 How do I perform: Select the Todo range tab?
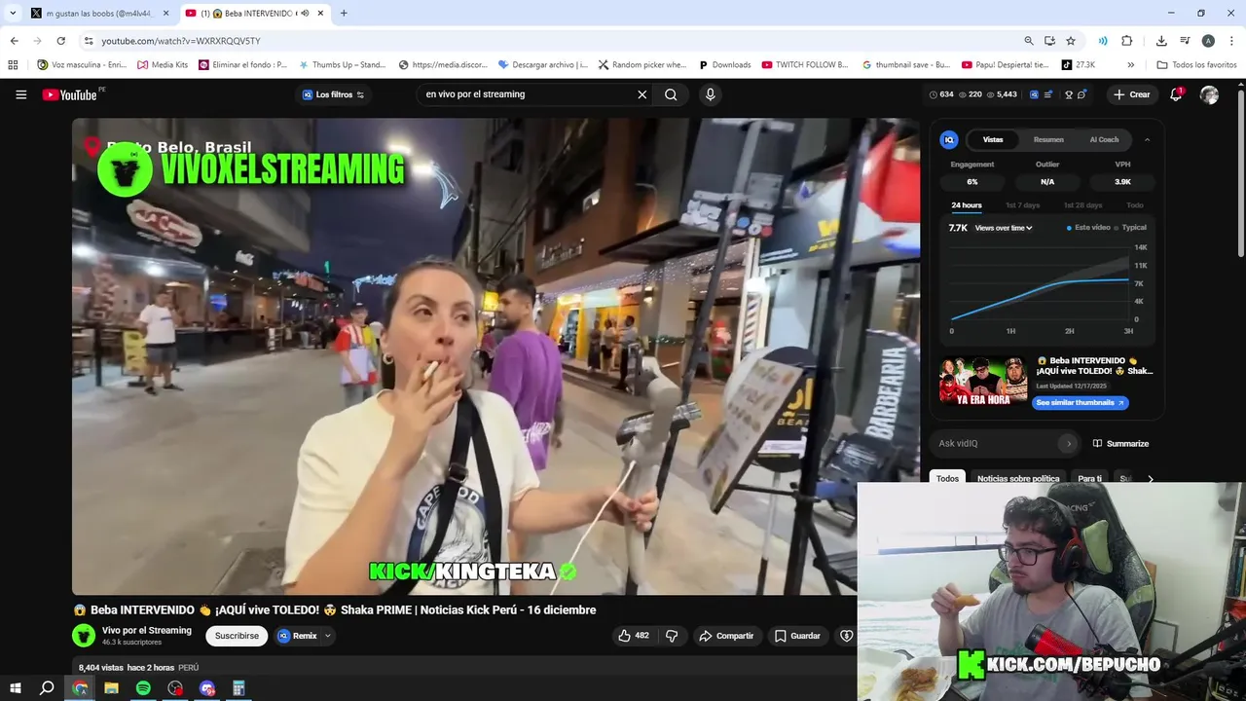pos(1135,205)
